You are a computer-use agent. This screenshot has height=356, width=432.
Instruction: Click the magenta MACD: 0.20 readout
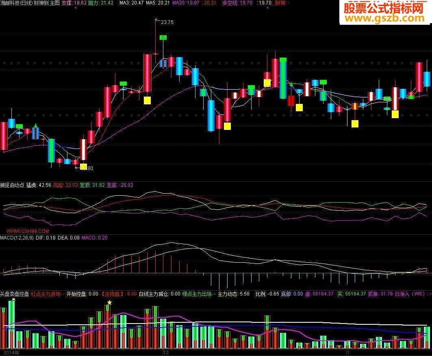tap(95, 238)
